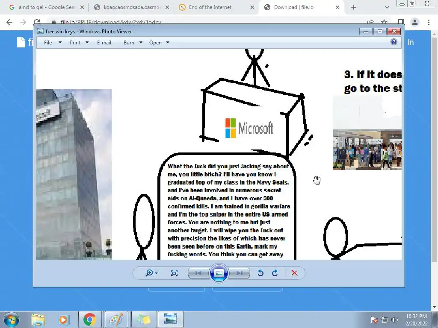Expand the Open dropdown arrow
This screenshot has width=438, height=328.
[x=168, y=42]
